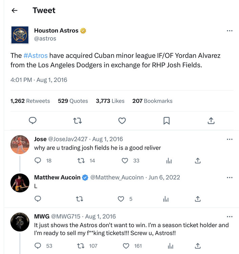Open more options on Jose's reply
The image size is (239, 254).
pos(230,139)
